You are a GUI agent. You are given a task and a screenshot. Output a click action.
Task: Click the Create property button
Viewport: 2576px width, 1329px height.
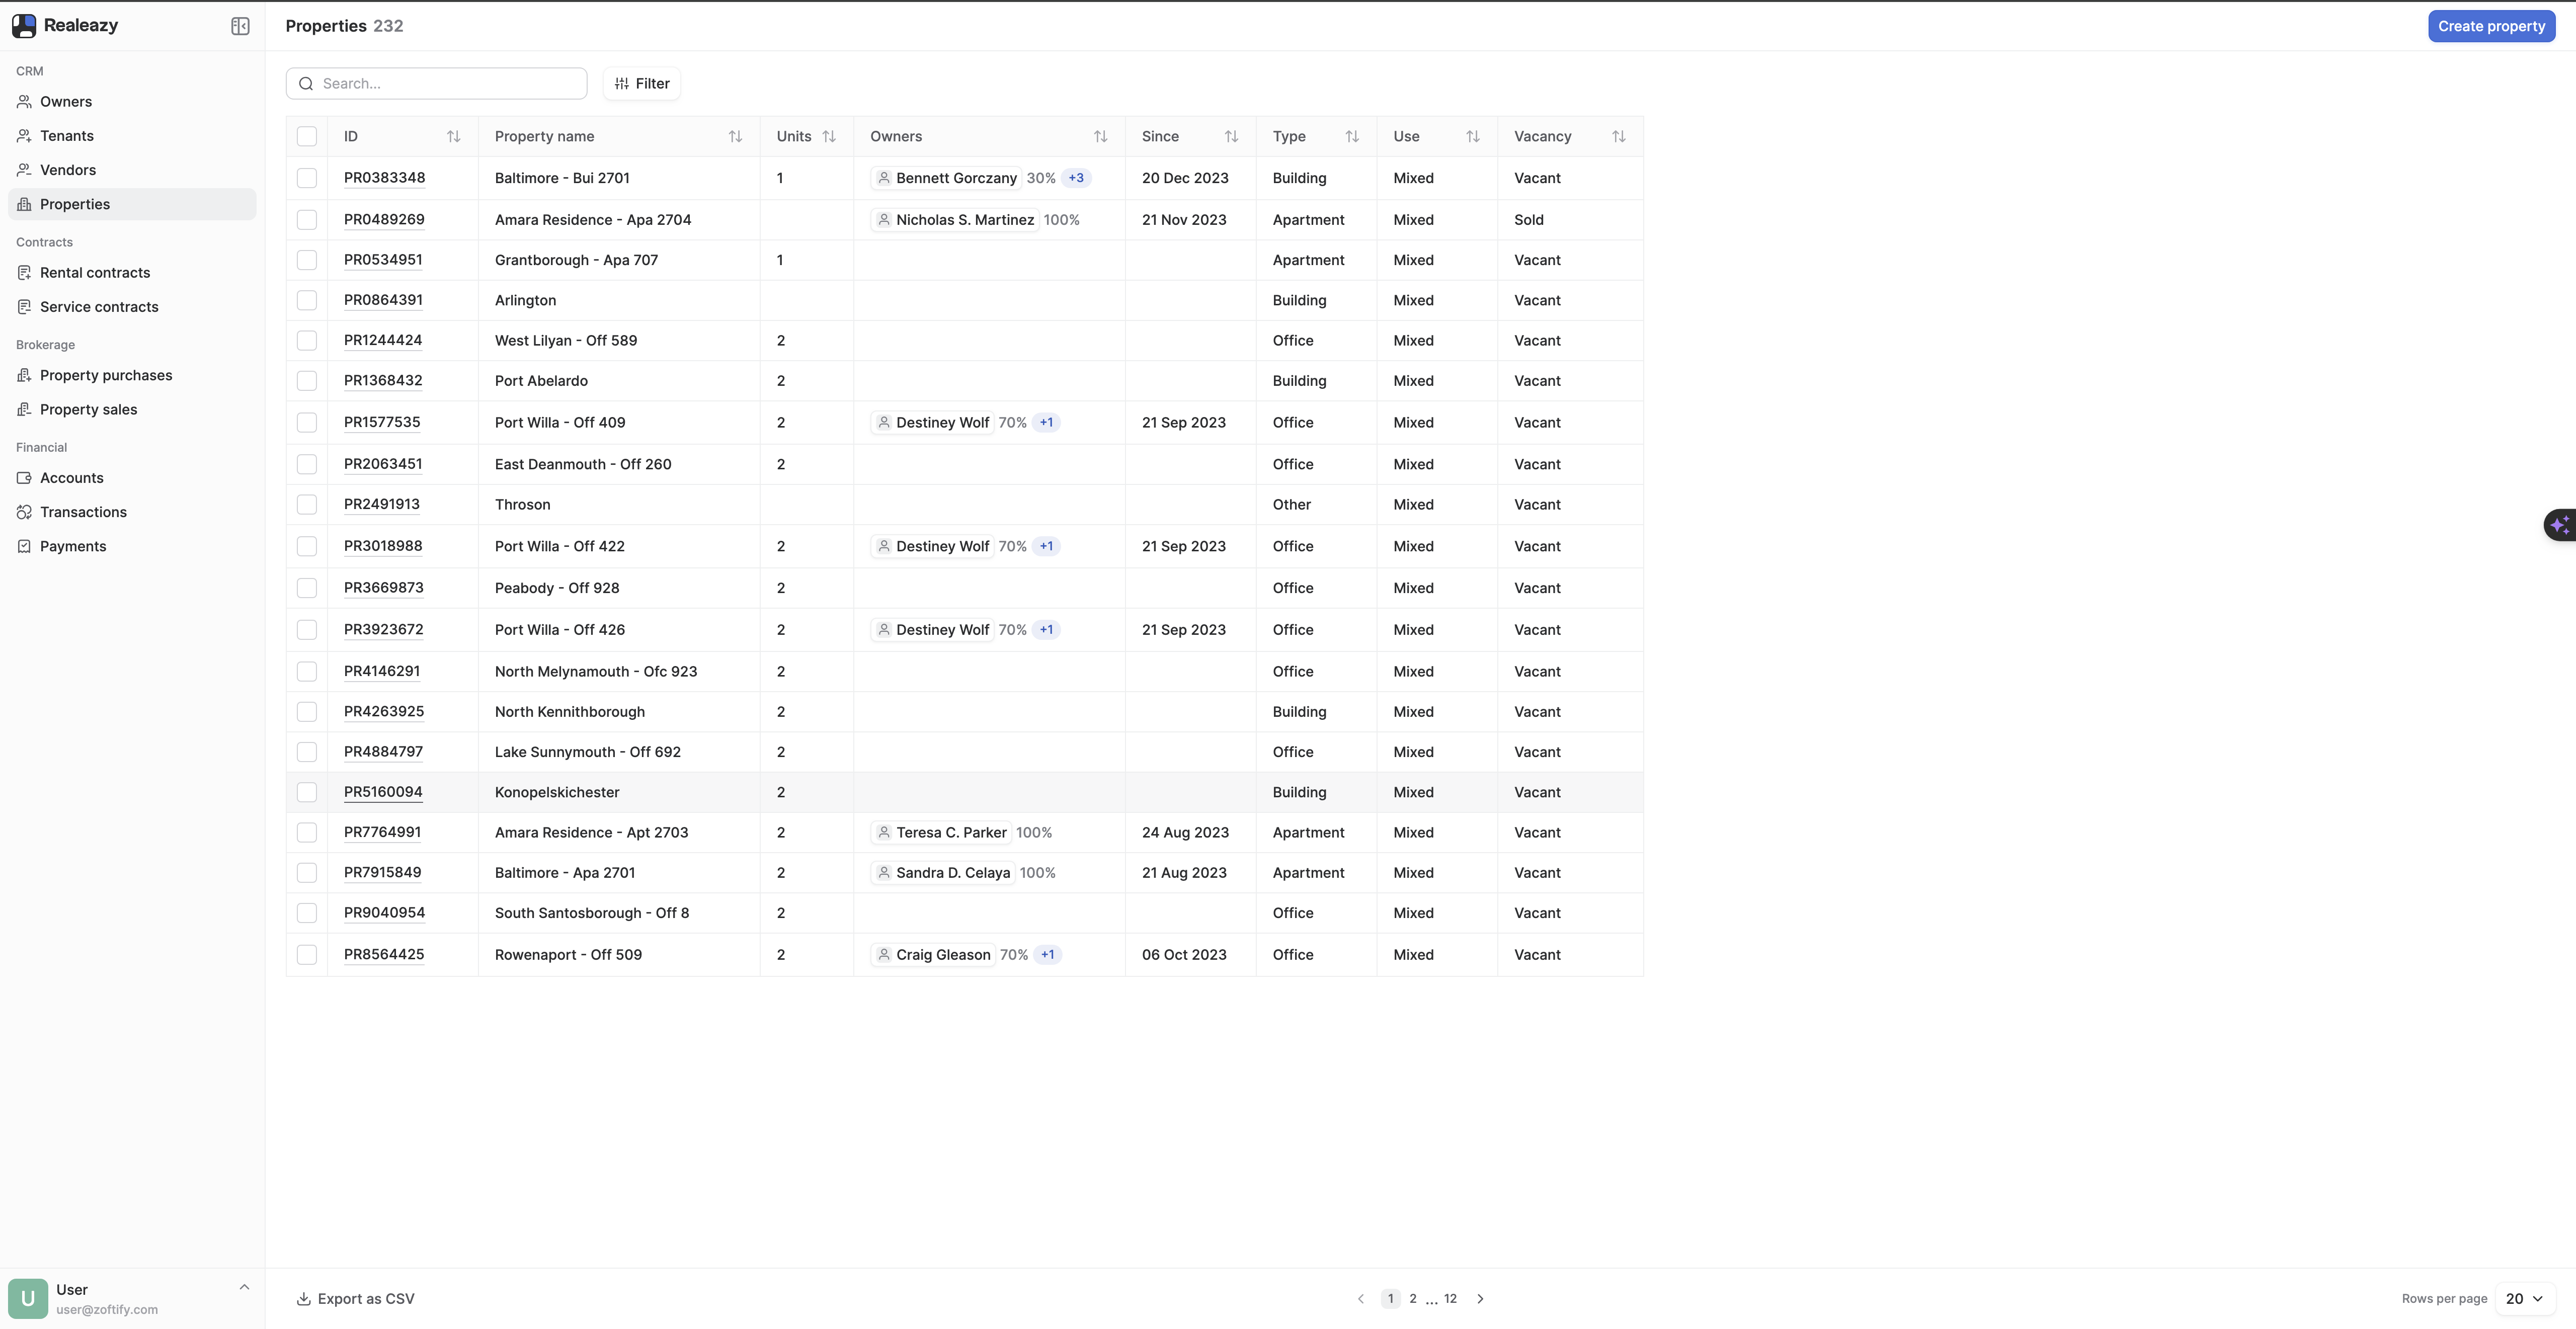coord(2490,26)
